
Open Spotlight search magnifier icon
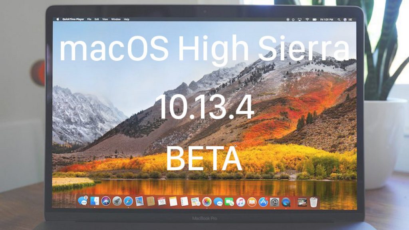coord(339,20)
